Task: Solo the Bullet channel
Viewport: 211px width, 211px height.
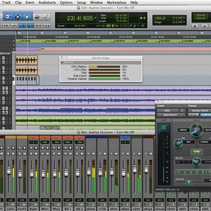Action: [31, 154]
